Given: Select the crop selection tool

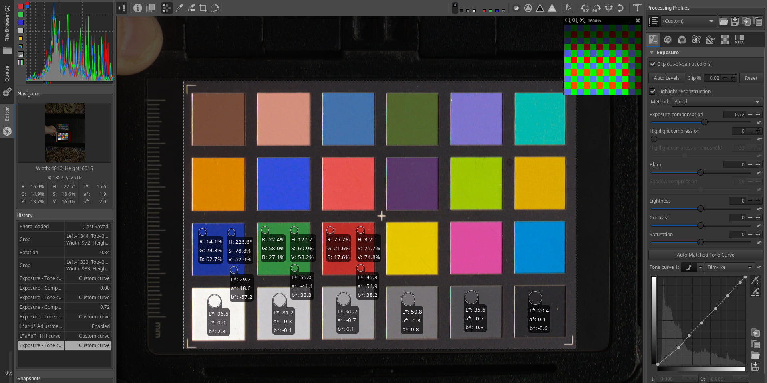Looking at the screenshot, I should pos(203,8).
